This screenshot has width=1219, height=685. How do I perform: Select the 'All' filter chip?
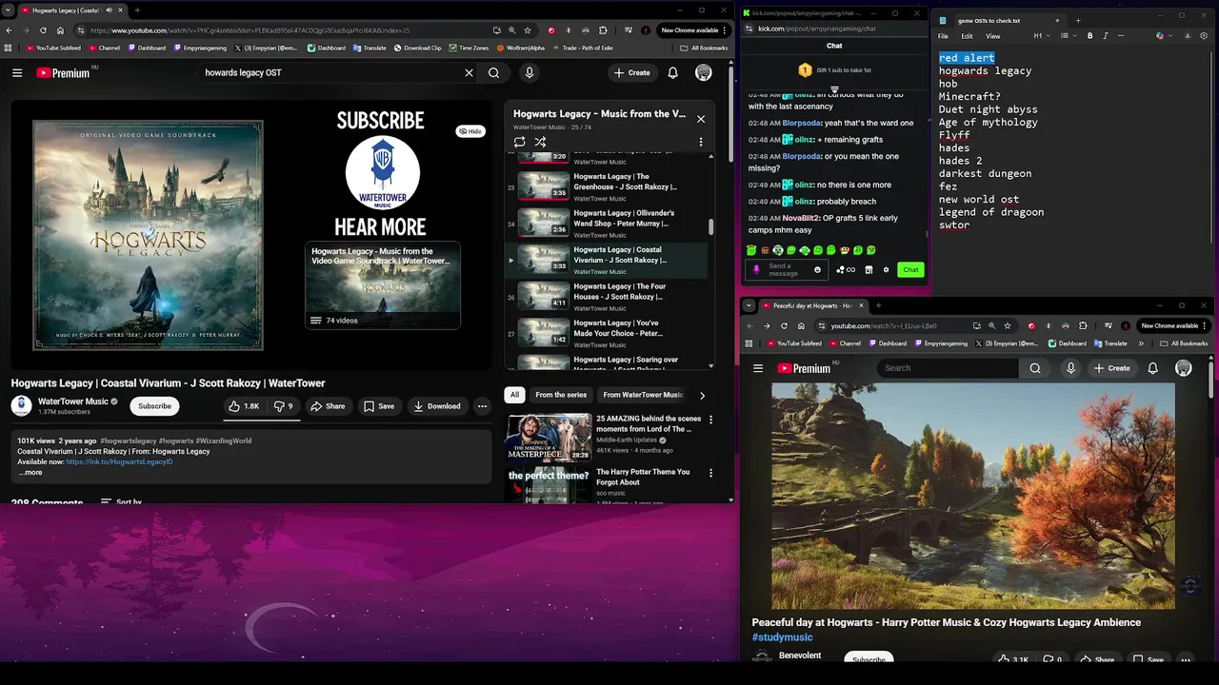click(514, 395)
